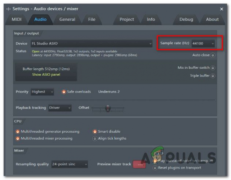Open Resampling quality 24-point sinc dropdown
Viewport: 231px width, 180px height.
click(x=69, y=164)
